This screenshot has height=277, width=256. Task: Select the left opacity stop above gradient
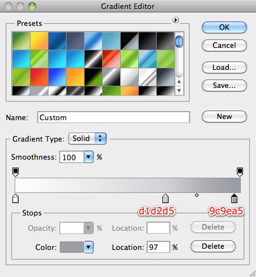point(15,172)
